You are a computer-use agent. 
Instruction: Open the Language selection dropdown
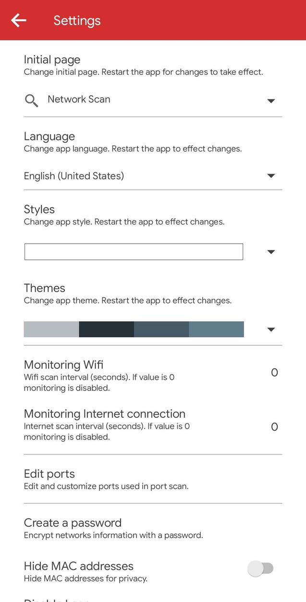point(271,176)
